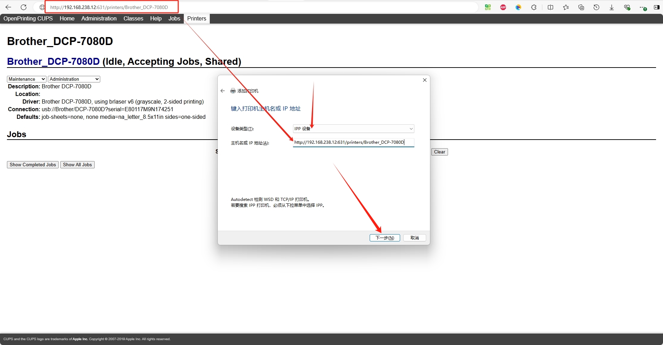Click the Jobs section heading
Viewport: 663px width, 345px height.
[x=17, y=134]
